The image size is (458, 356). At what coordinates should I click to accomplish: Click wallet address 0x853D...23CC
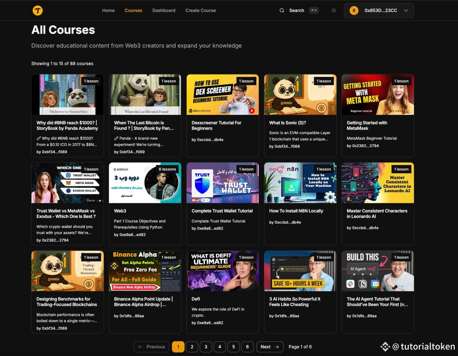click(x=381, y=10)
